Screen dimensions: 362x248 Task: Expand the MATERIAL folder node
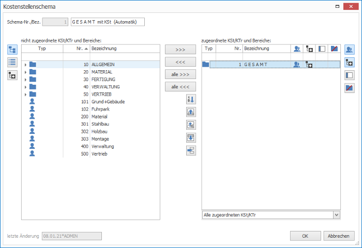click(x=25, y=72)
